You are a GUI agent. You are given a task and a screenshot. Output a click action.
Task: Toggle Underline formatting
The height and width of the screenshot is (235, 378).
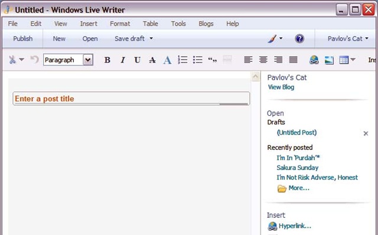(137, 60)
